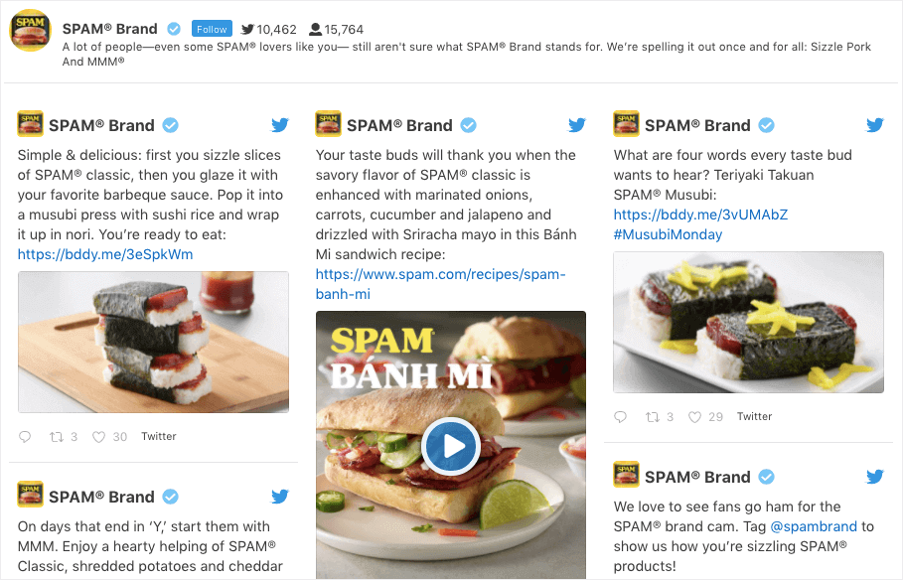The image size is (903, 580).
Task: Click the @spambrand mention
Action: coord(814,526)
